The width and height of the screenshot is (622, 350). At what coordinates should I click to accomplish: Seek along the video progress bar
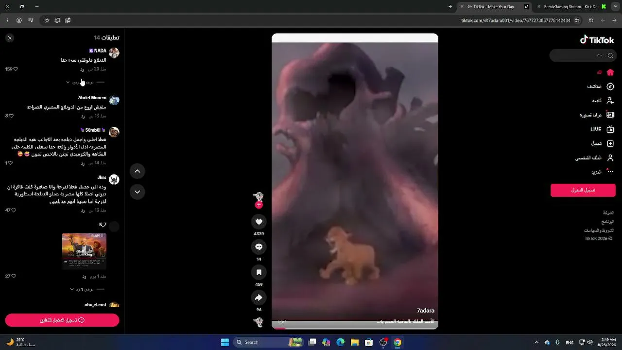[355, 328]
